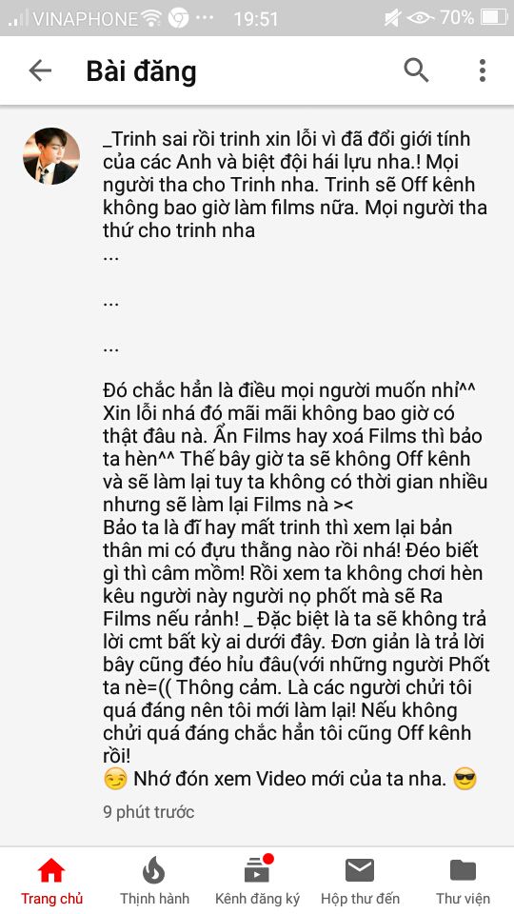Tap the back arrow icon
514x914 pixels.
[40, 70]
